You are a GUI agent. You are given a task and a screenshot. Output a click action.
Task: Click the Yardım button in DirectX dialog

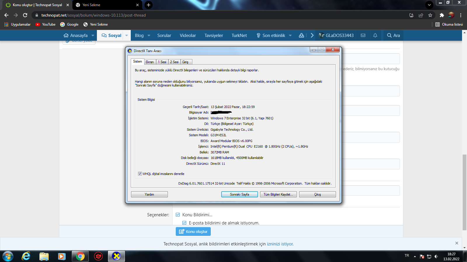(149, 194)
